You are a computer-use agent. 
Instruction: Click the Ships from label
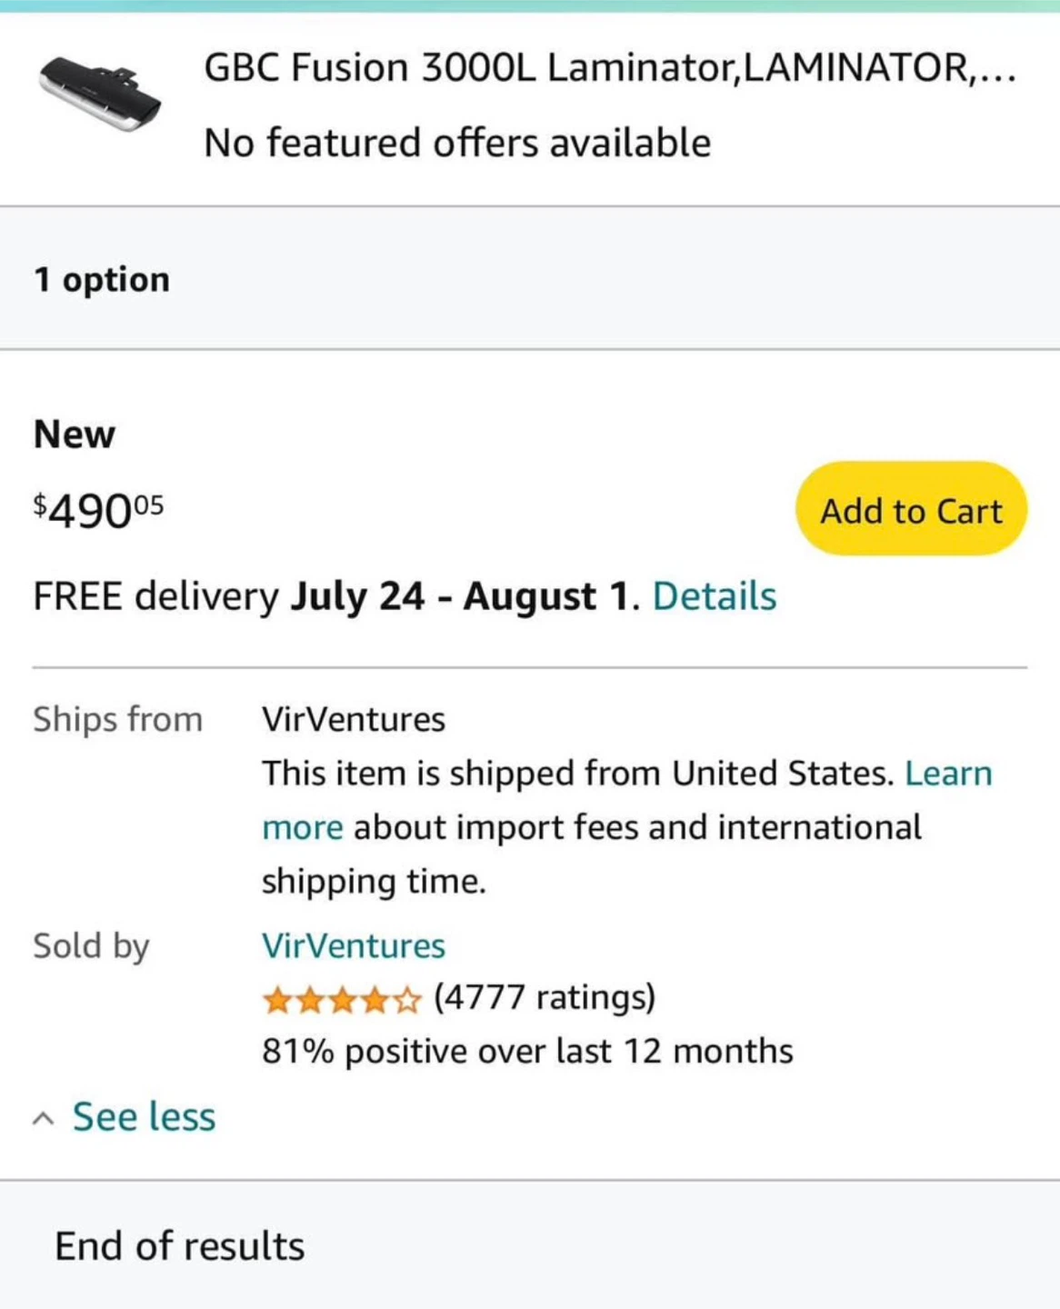(117, 719)
